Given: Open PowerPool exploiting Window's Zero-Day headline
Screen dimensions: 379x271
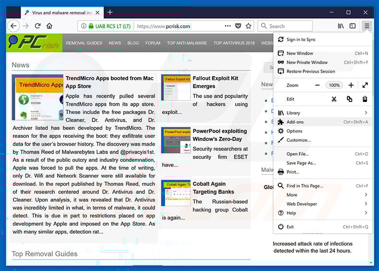Looking at the screenshot, I should pos(220,135).
